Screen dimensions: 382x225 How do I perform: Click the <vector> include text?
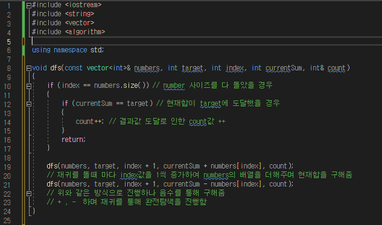click(80, 23)
